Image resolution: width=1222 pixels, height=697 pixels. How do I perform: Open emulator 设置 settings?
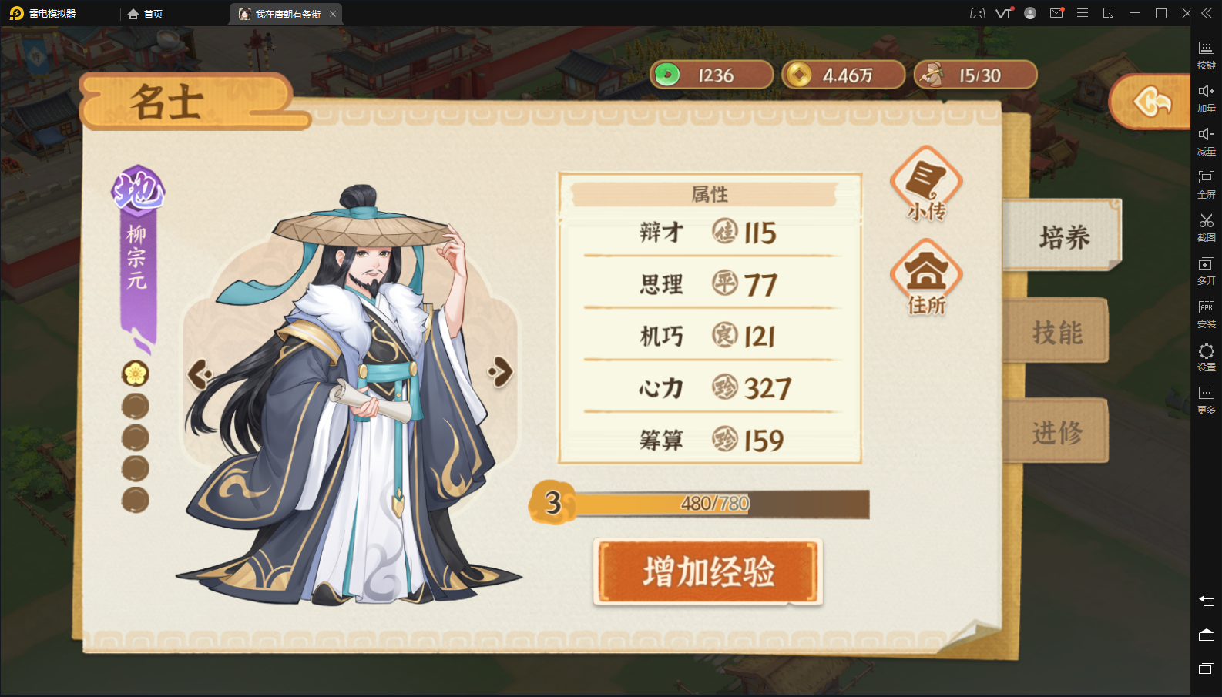(x=1207, y=357)
